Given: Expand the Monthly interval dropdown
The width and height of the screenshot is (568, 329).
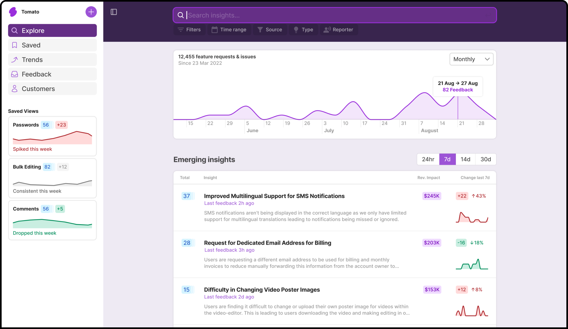Looking at the screenshot, I should (471, 59).
